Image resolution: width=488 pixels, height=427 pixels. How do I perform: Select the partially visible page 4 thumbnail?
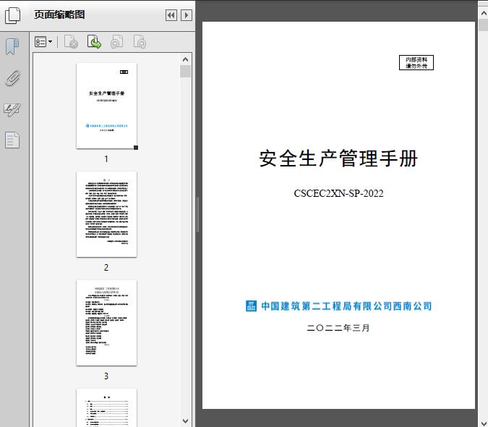pos(106,407)
